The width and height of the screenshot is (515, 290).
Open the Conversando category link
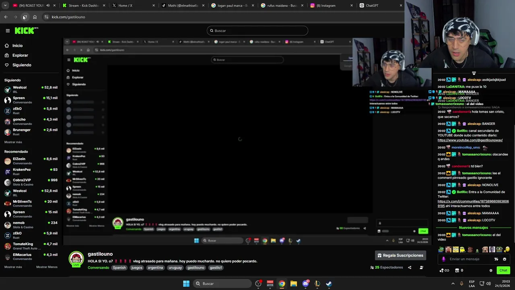point(99,267)
